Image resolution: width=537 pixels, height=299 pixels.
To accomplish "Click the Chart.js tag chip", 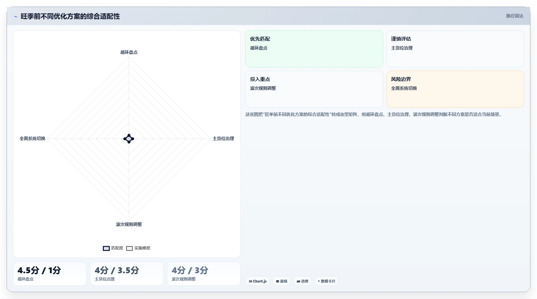I will [258, 281].
